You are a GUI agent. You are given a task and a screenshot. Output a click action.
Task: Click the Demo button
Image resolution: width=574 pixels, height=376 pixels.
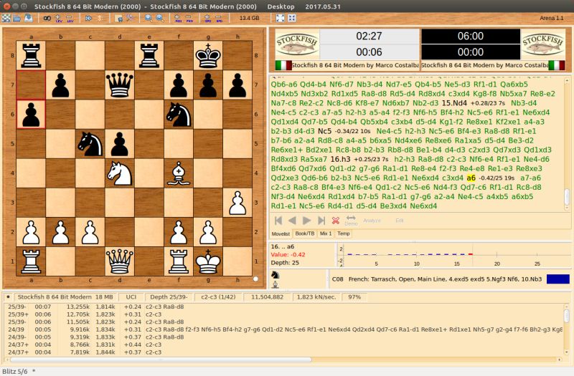click(x=351, y=221)
